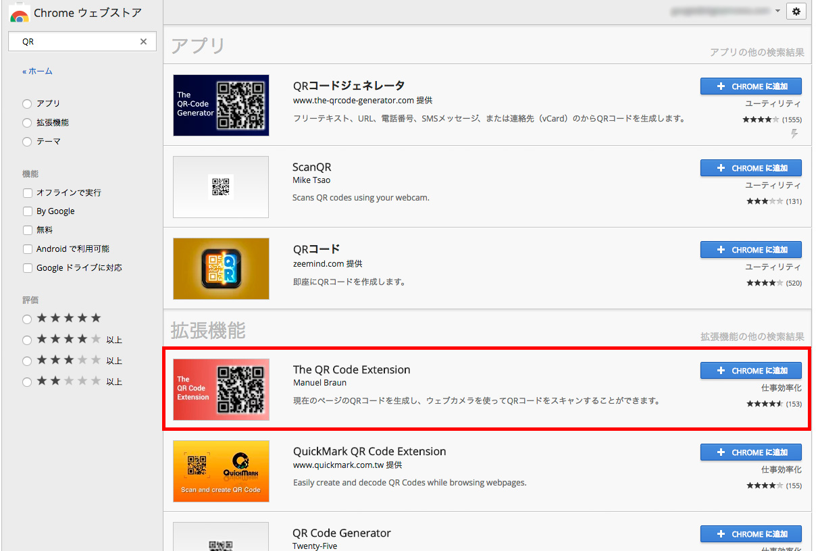
Task: Enable the オフラインで実行 checkbox
Action: (x=28, y=193)
